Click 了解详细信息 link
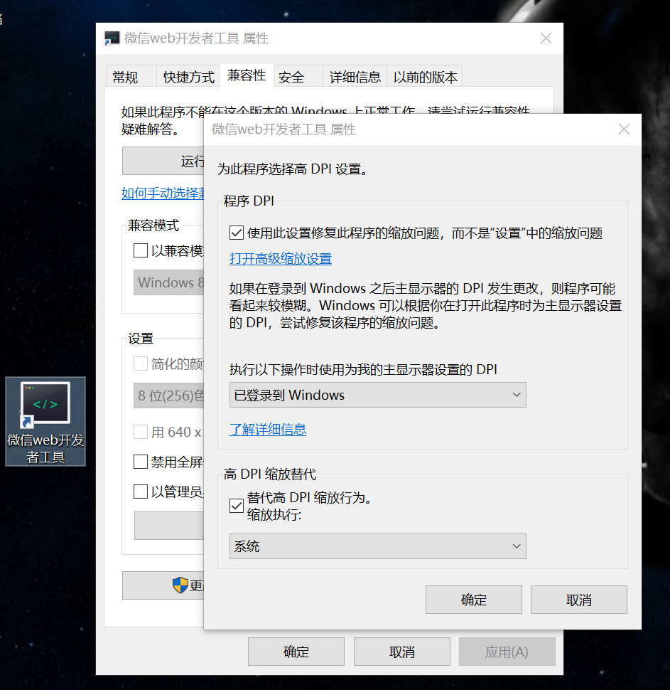The image size is (670, 690). 268,430
